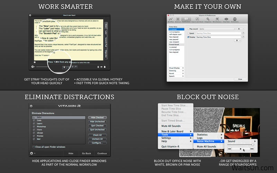Click the trash icon in Now & Later Board
277x173 pixels.
[98, 67]
